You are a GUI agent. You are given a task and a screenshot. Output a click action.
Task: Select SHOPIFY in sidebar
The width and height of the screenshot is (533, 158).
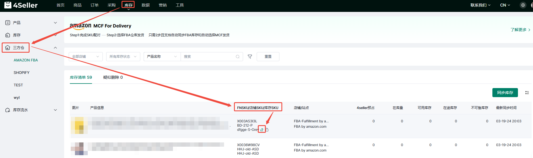(22, 72)
